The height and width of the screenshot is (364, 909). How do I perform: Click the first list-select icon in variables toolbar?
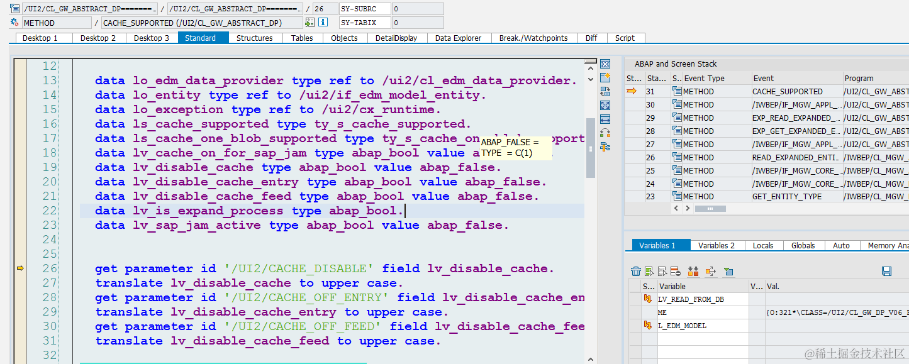pos(649,272)
